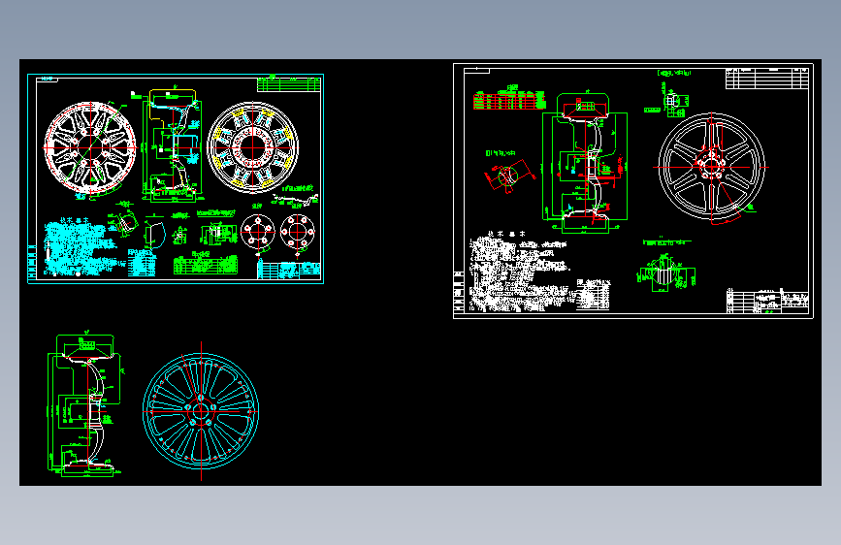Image resolution: width=841 pixels, height=545 pixels.
Task: Select the ten-spoke wheel front view drawing
Action: [90, 148]
